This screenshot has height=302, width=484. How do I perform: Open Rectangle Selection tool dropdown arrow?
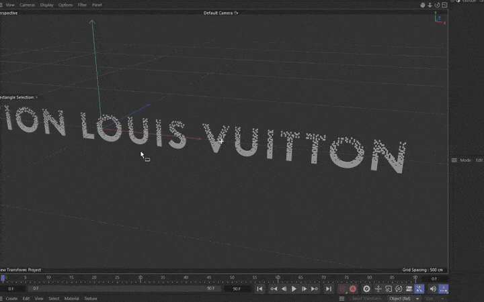coord(36,97)
